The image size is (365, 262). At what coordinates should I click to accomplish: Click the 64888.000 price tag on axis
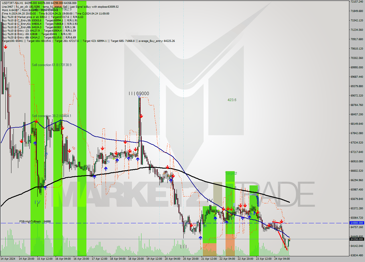(x=356, y=223)
